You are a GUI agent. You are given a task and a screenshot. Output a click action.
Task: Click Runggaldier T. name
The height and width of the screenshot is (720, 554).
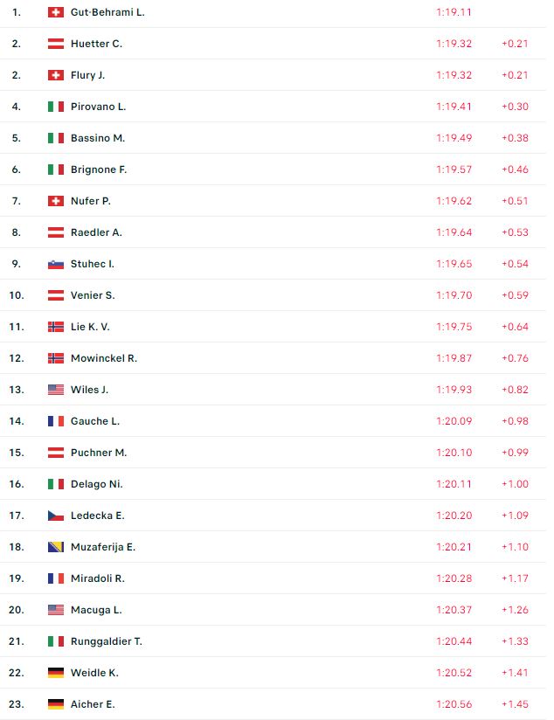click(107, 641)
